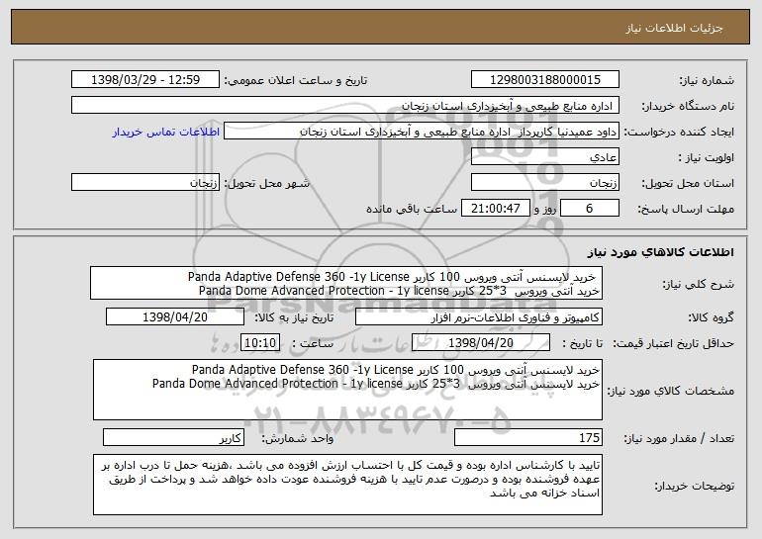Click the remaining time field 21:00:47
762x539 pixels.
(x=495, y=209)
